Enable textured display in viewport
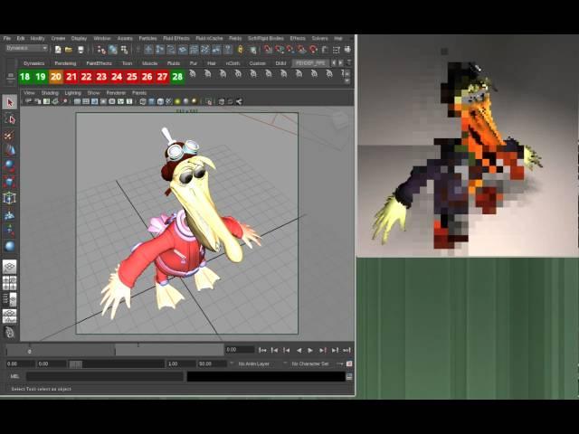 click(169, 101)
